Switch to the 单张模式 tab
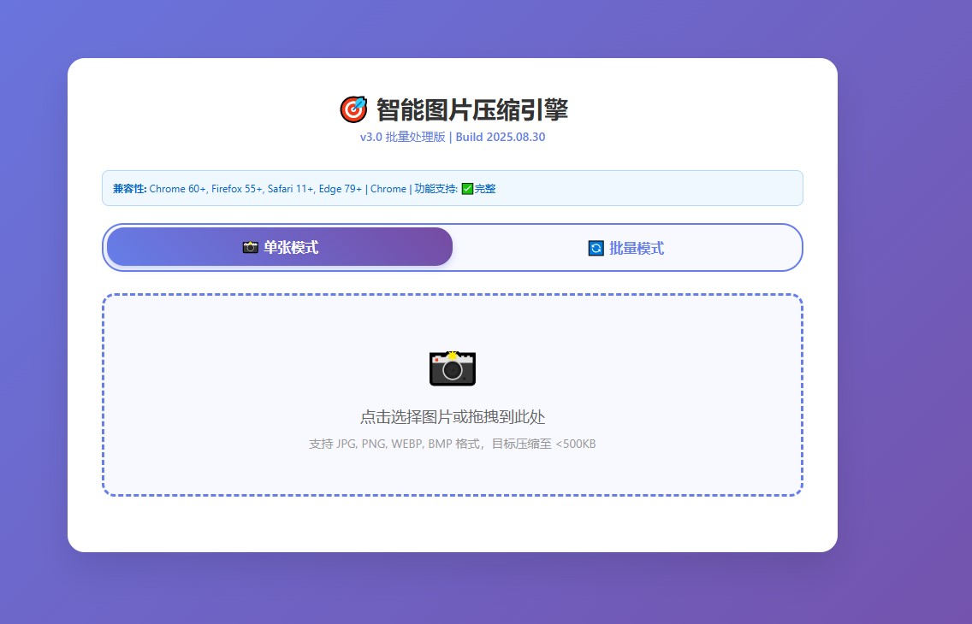 tap(280, 247)
